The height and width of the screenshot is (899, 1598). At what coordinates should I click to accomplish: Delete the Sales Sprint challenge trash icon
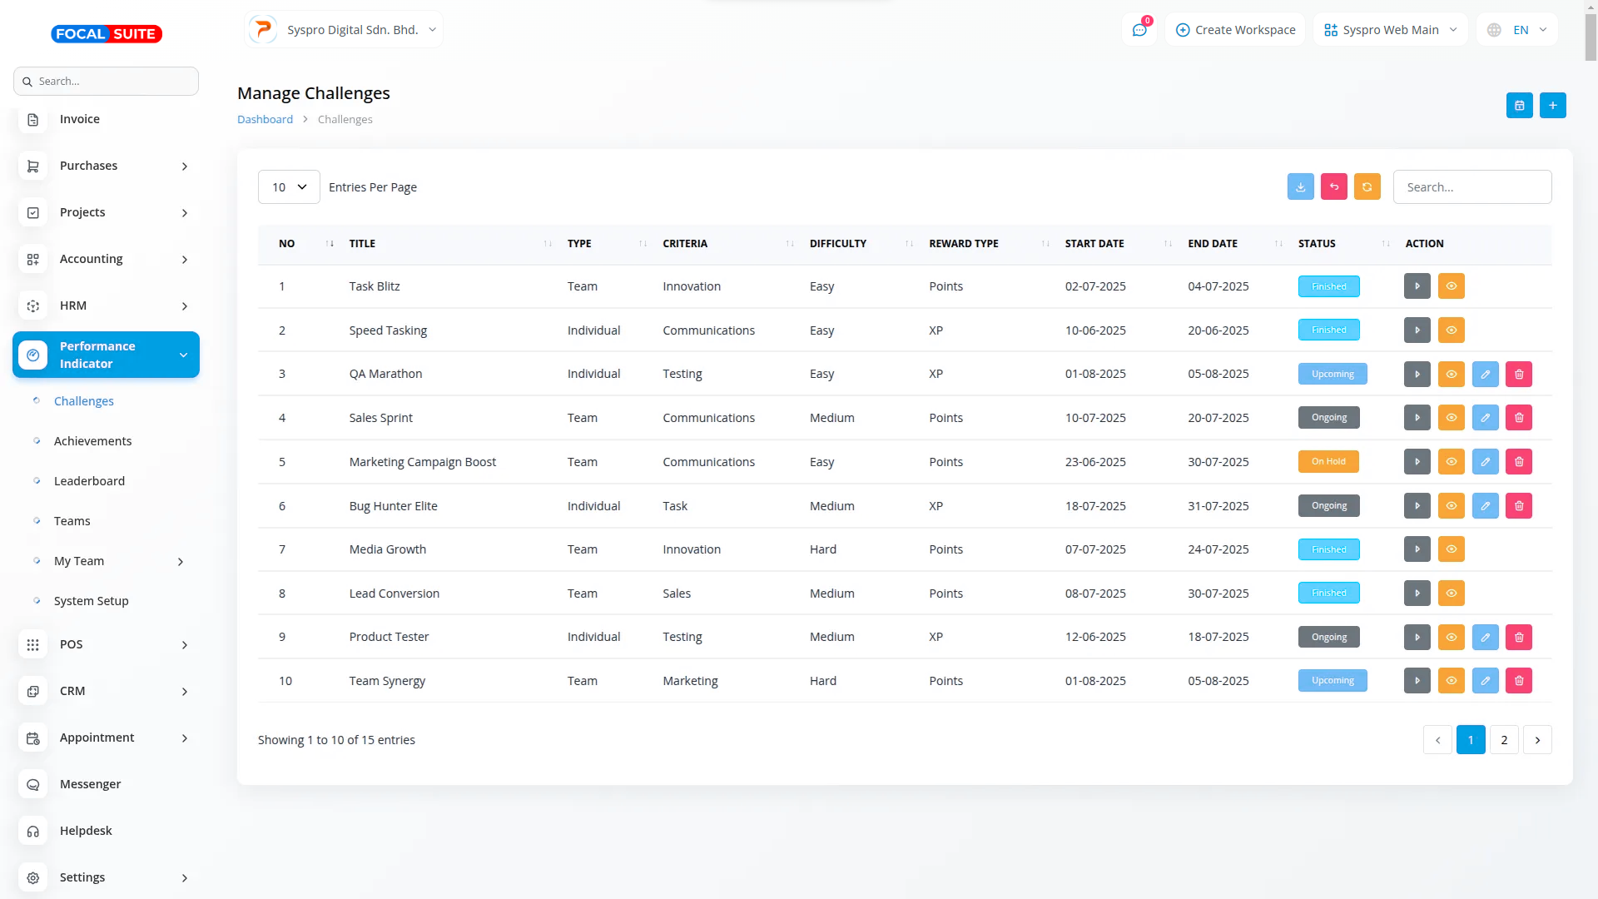pyautogui.click(x=1518, y=418)
